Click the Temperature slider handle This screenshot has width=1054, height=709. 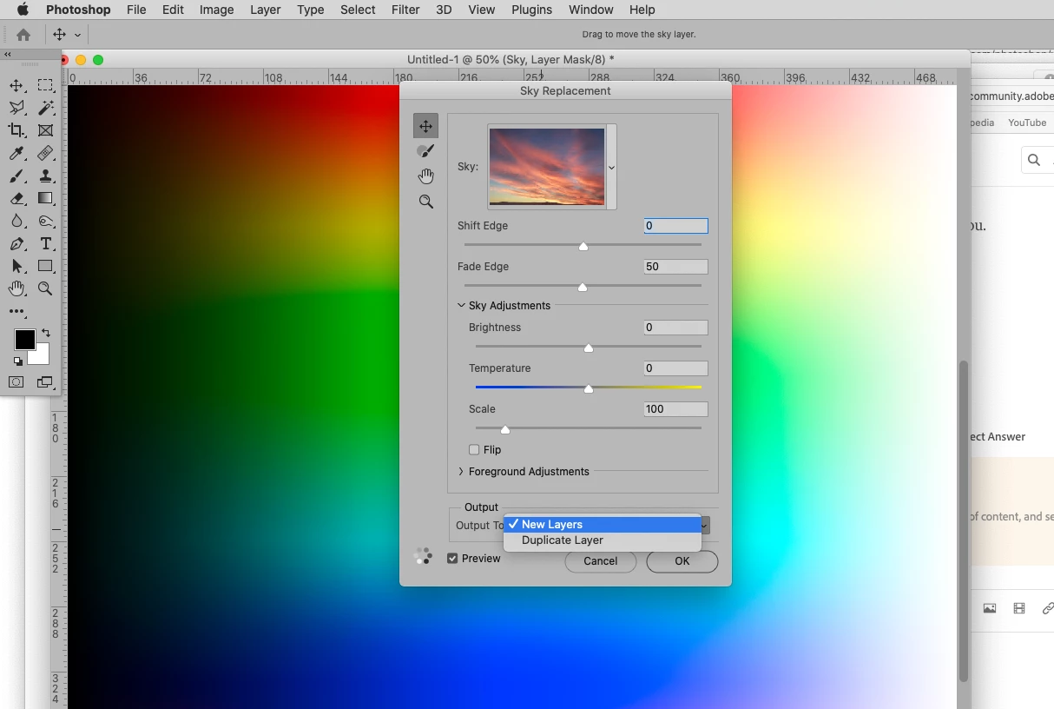589,389
